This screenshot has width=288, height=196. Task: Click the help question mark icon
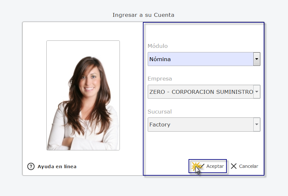click(31, 167)
